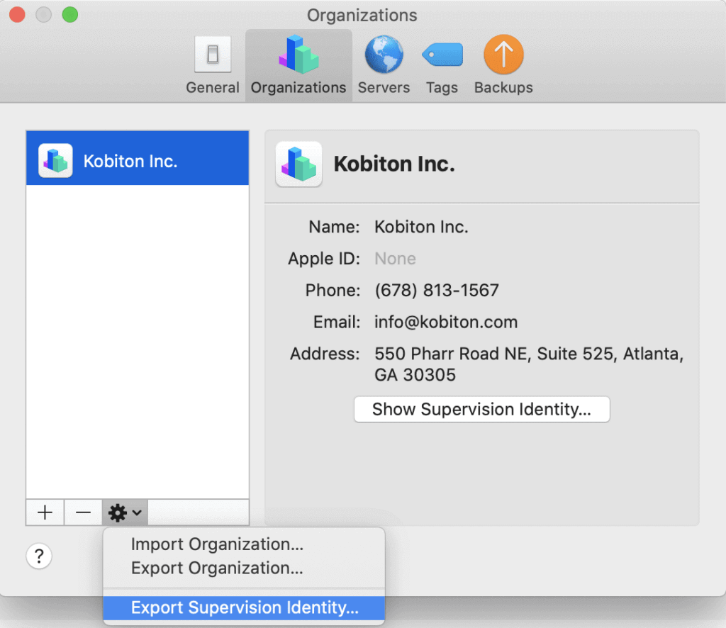This screenshot has height=628, width=726.
Task: Switch to the Servers pane
Action: (x=384, y=64)
